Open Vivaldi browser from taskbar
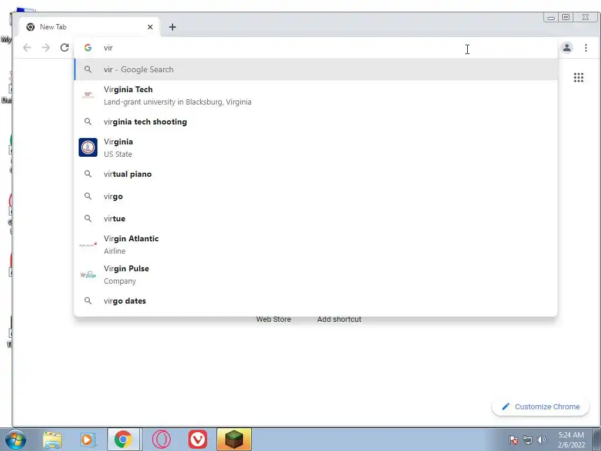 pos(197,439)
